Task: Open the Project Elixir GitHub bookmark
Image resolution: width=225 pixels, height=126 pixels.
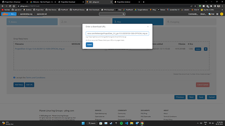Action: pos(38,10)
